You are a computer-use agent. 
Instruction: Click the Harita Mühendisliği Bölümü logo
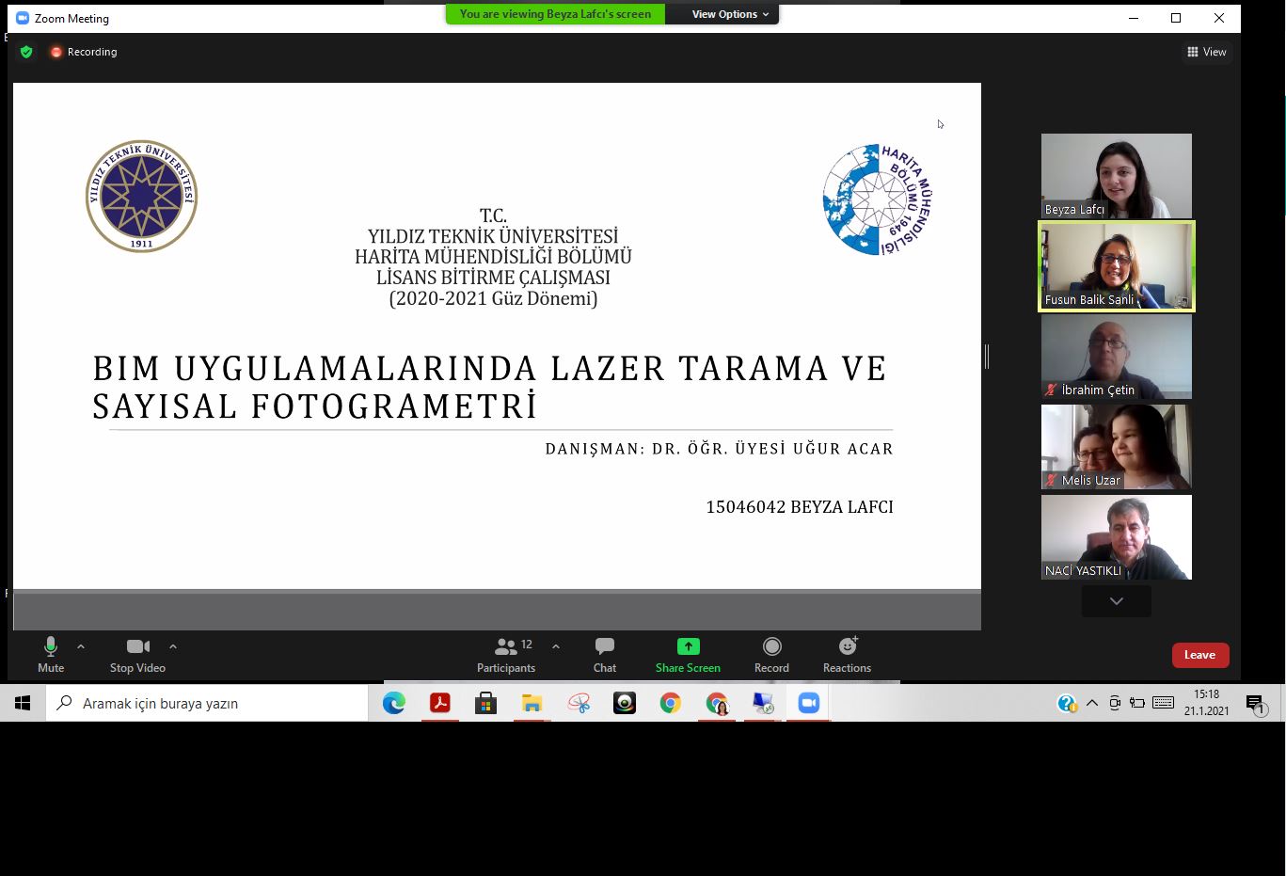click(x=877, y=199)
